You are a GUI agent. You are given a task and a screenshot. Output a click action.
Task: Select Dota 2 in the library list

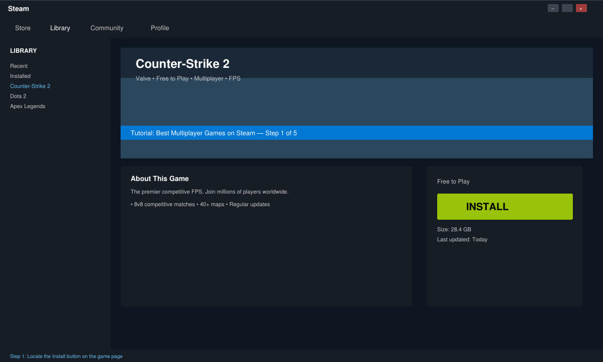tap(18, 96)
